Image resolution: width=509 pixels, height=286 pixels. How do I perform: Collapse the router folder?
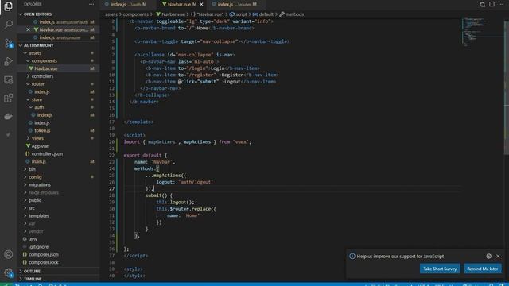tap(28, 84)
